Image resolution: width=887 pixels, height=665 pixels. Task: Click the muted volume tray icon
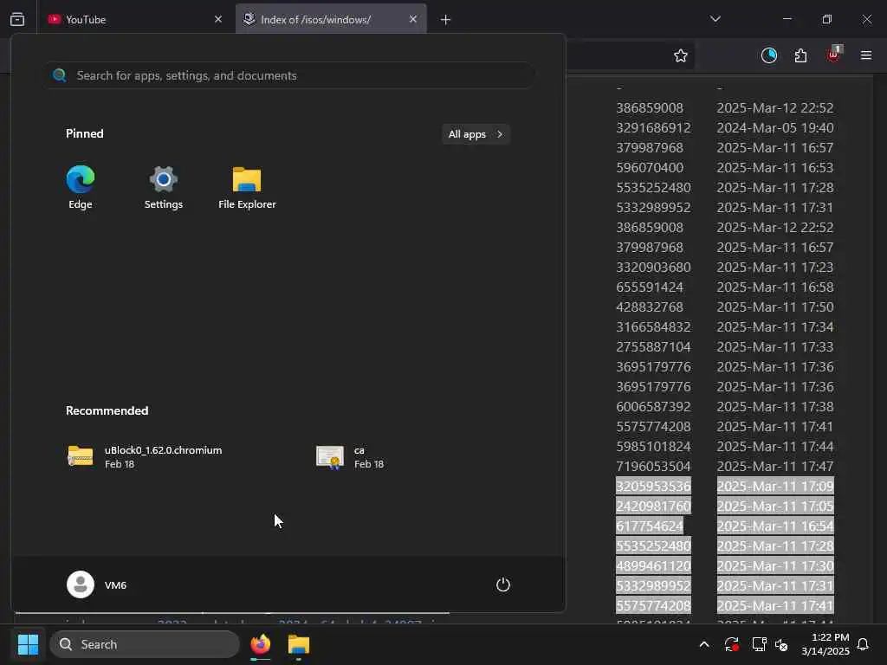tap(782, 644)
